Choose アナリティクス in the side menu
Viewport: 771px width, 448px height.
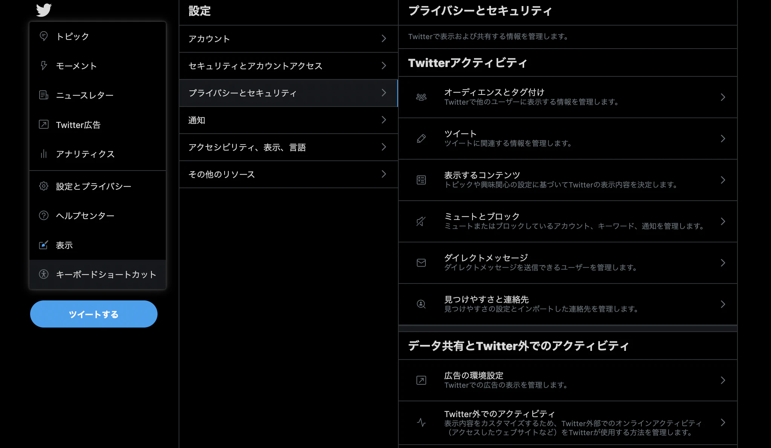(x=98, y=154)
